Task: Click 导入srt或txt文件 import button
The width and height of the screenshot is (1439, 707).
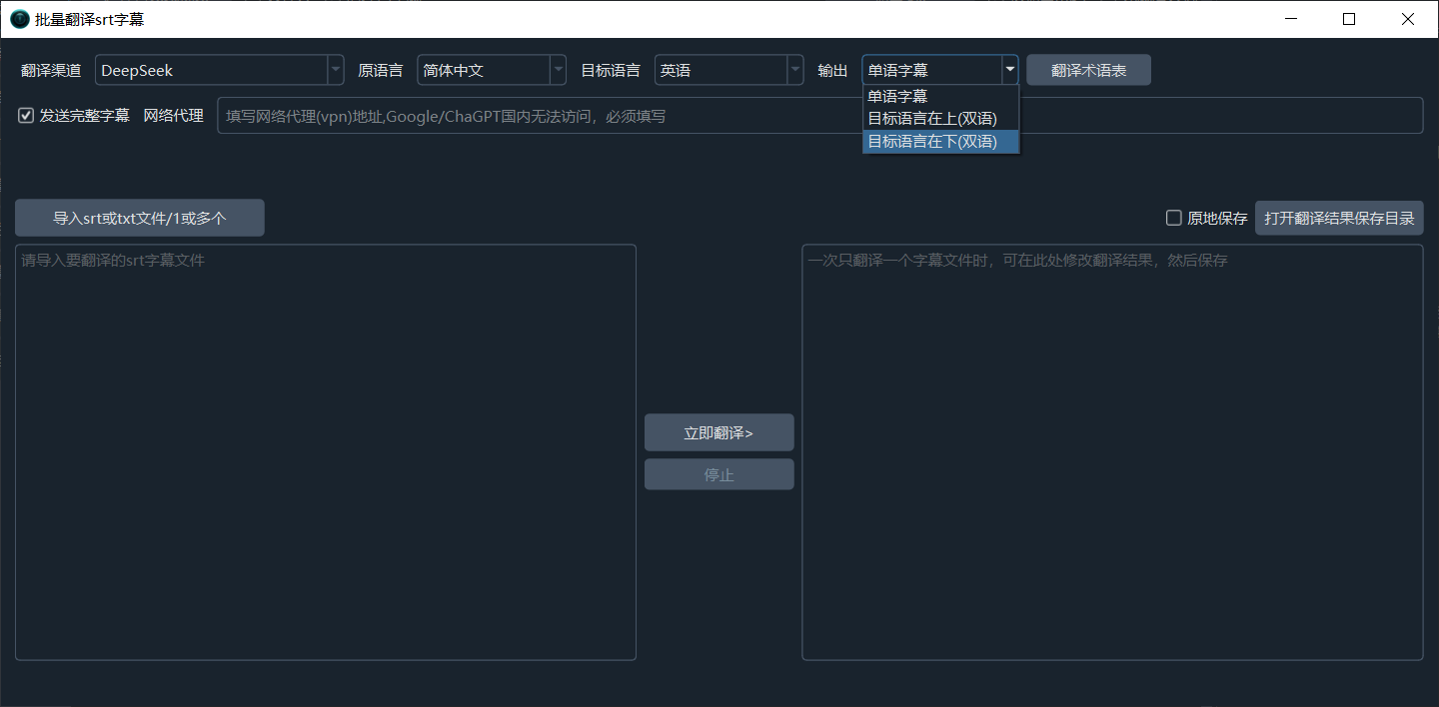Action: click(139, 217)
